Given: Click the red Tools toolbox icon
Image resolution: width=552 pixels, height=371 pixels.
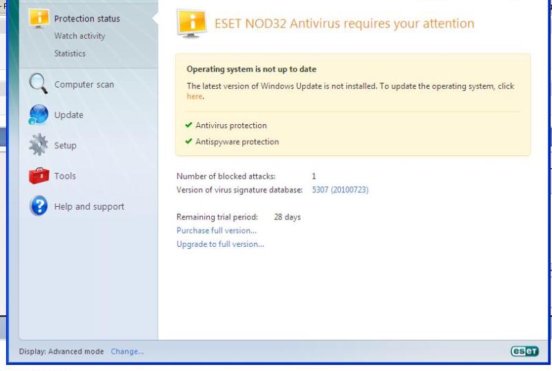Looking at the screenshot, I should click(39, 176).
